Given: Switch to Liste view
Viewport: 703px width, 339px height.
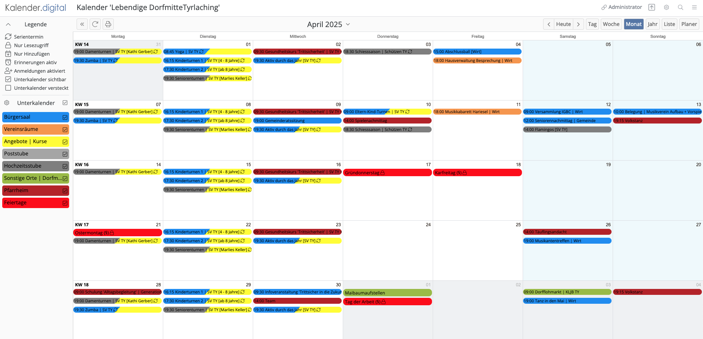Looking at the screenshot, I should tap(669, 24).
